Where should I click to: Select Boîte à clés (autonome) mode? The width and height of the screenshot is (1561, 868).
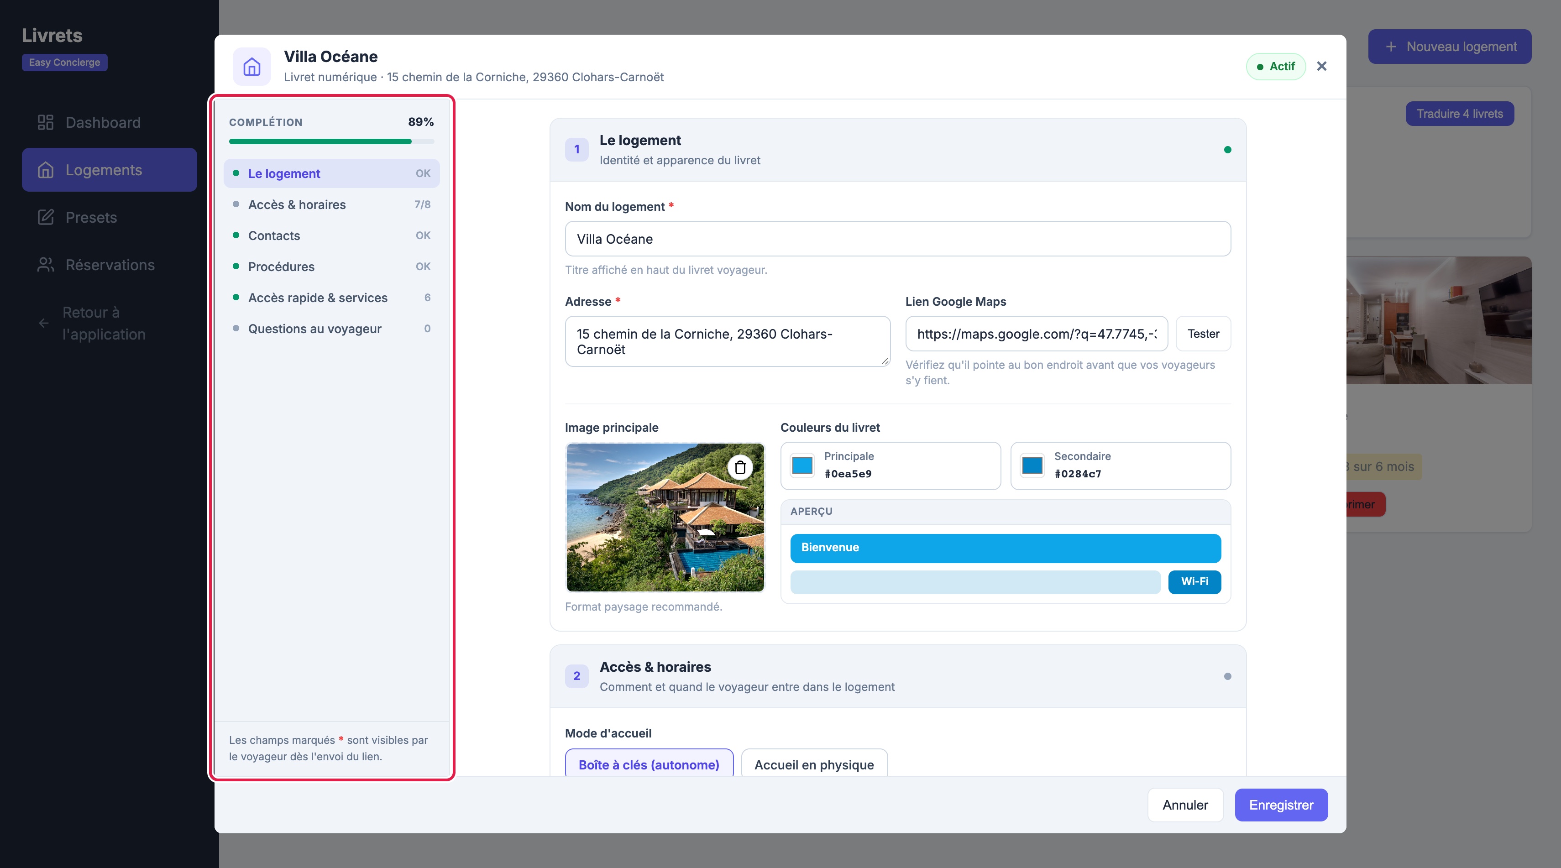pos(649,763)
